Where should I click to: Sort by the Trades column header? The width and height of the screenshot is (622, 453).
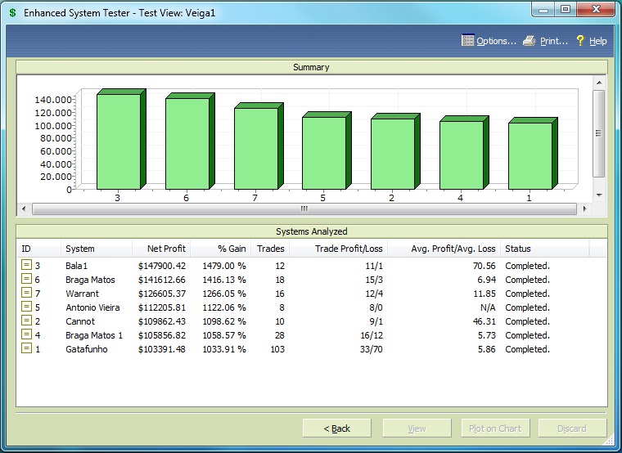tap(270, 249)
